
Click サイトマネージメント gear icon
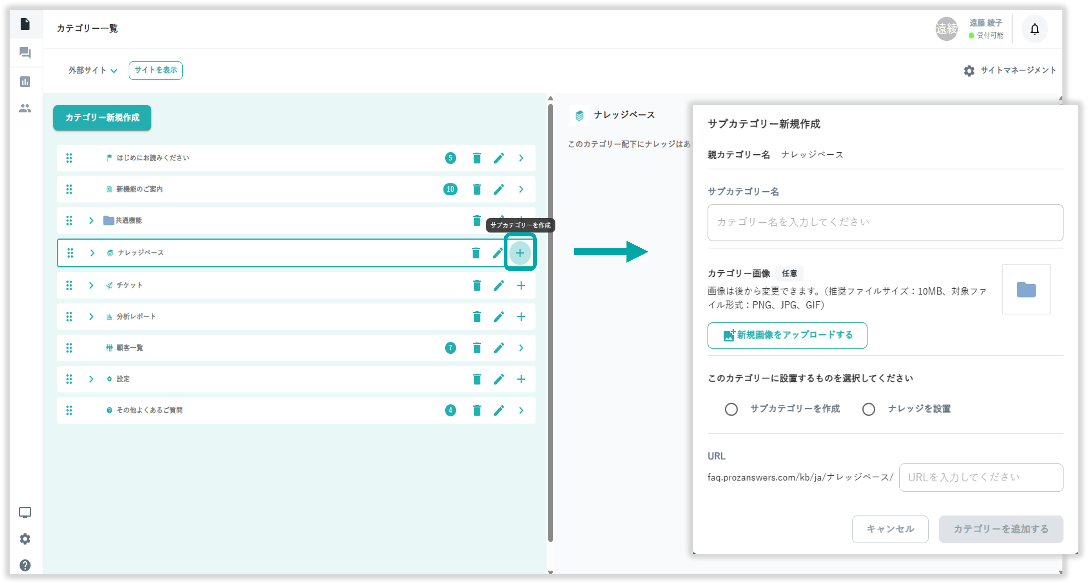[969, 70]
